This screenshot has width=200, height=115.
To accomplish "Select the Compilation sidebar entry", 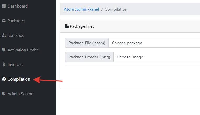I will tap(19, 79).
